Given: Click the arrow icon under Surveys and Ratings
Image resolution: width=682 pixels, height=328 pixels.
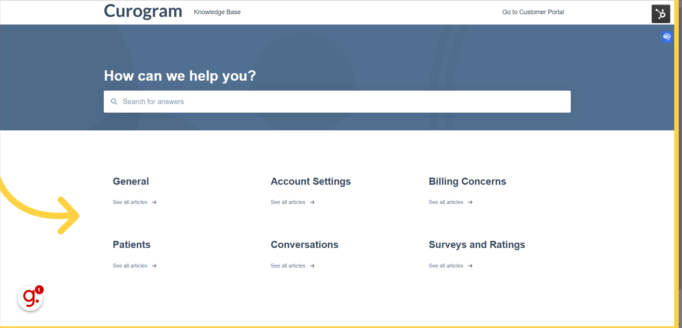Looking at the screenshot, I should tap(470, 265).
